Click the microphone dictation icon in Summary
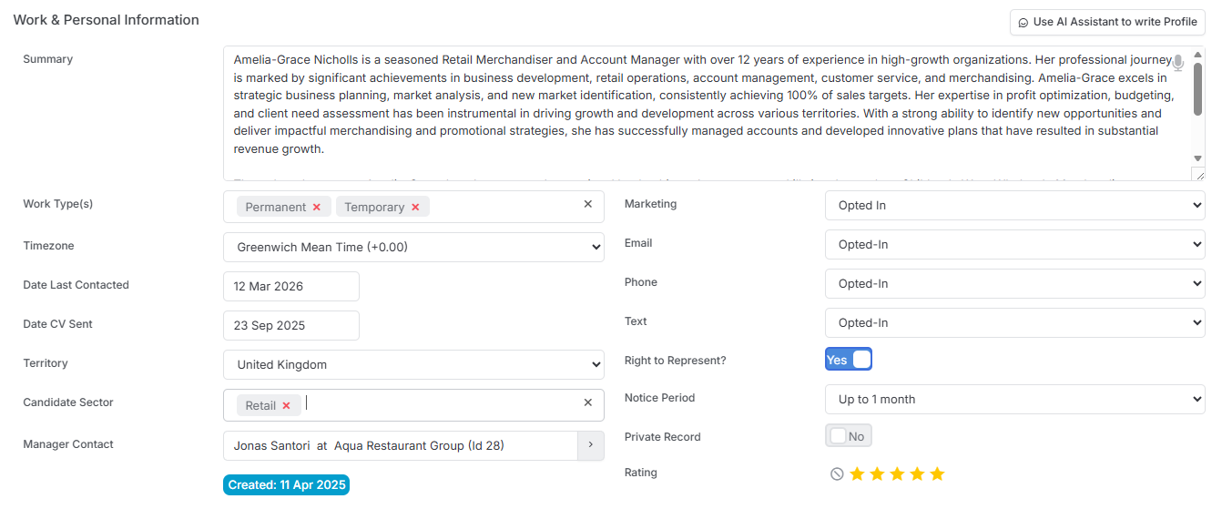This screenshot has width=1222, height=509. pyautogui.click(x=1177, y=63)
